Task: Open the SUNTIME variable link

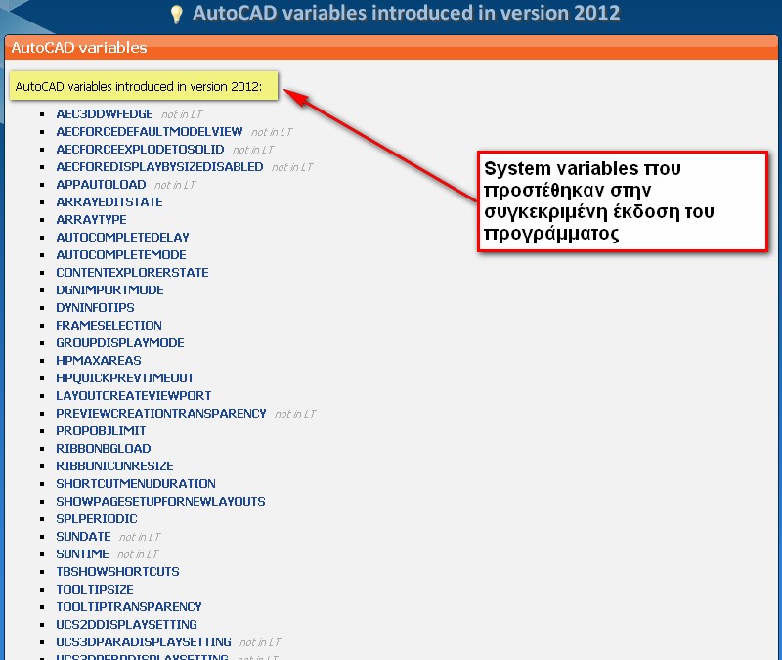Action: pyautogui.click(x=82, y=553)
